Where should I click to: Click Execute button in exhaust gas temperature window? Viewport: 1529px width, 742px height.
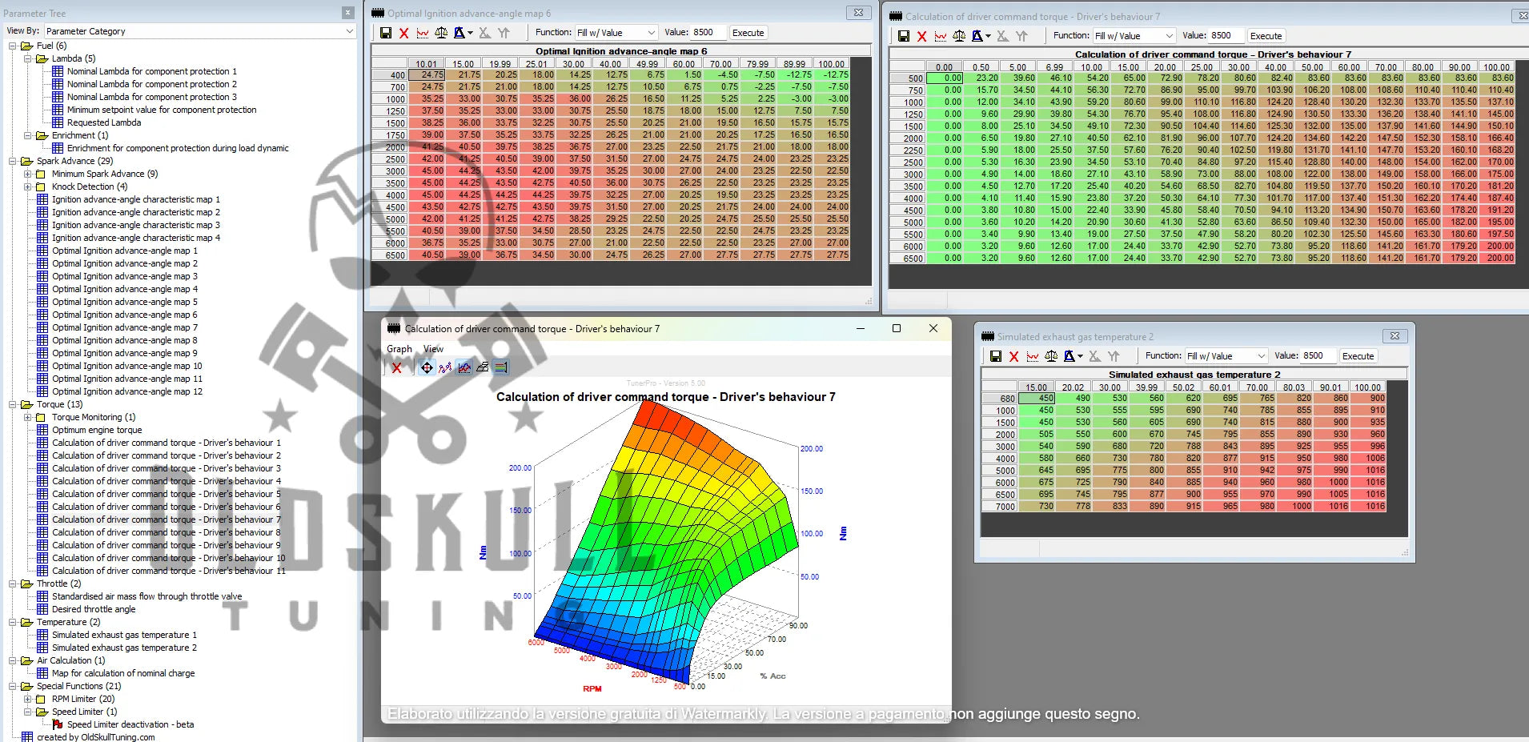(1358, 356)
